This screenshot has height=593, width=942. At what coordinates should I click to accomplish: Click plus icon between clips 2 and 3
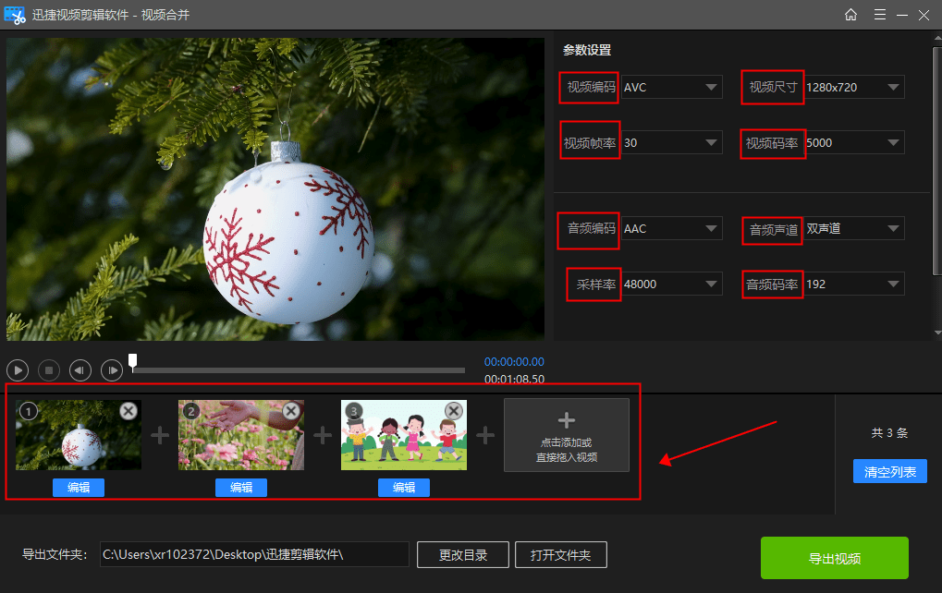[x=323, y=435]
